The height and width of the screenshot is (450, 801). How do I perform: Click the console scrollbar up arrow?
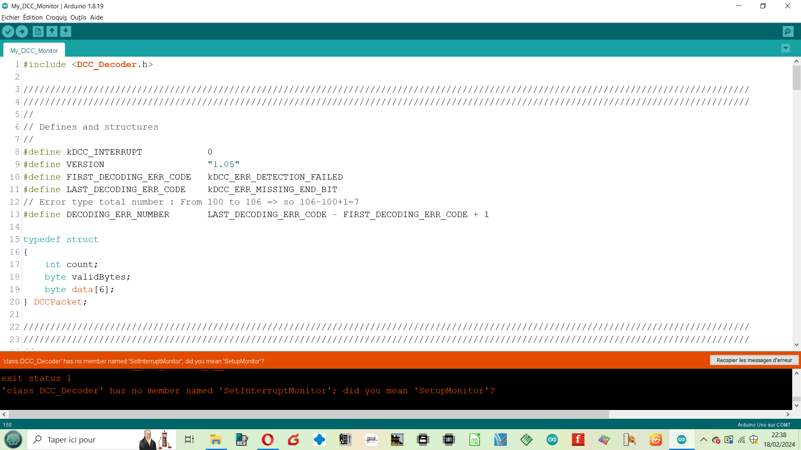coord(796,373)
